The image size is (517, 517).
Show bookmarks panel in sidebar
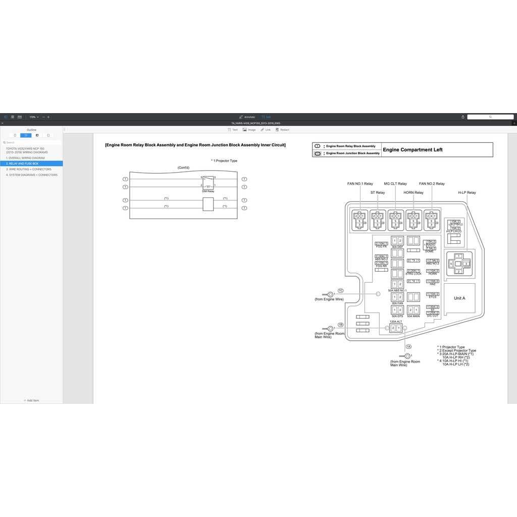tap(48, 135)
